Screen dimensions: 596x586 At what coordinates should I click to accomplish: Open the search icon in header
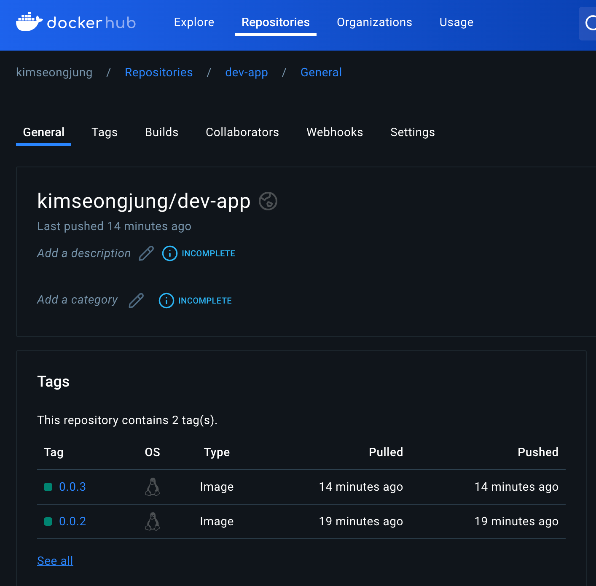pyautogui.click(x=591, y=23)
